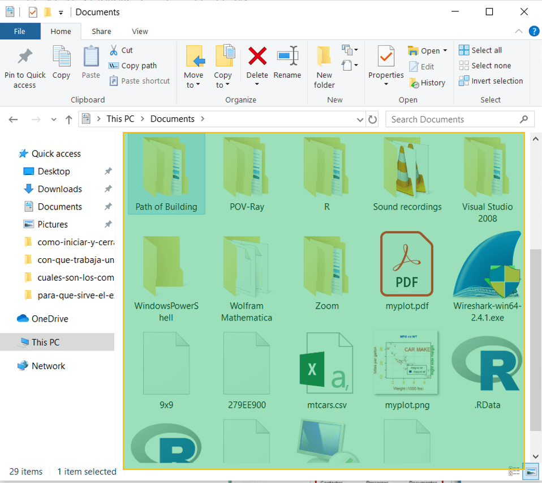Select the Visual Studio 2008 folder
542x483 pixels.
click(x=487, y=180)
